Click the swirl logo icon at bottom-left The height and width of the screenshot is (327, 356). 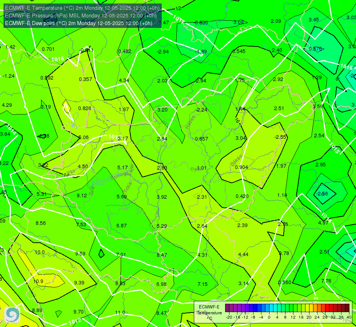[12, 314]
